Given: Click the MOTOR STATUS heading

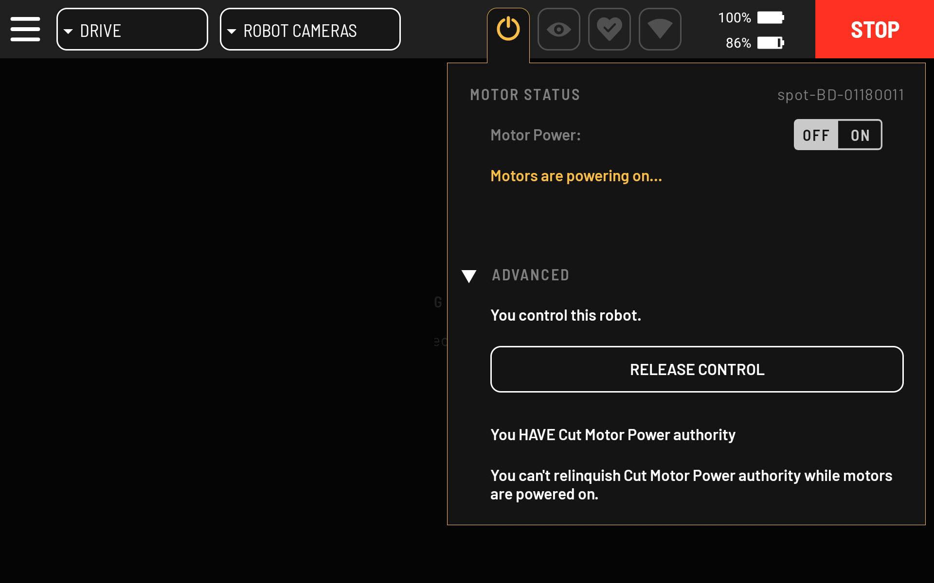Looking at the screenshot, I should (x=525, y=95).
